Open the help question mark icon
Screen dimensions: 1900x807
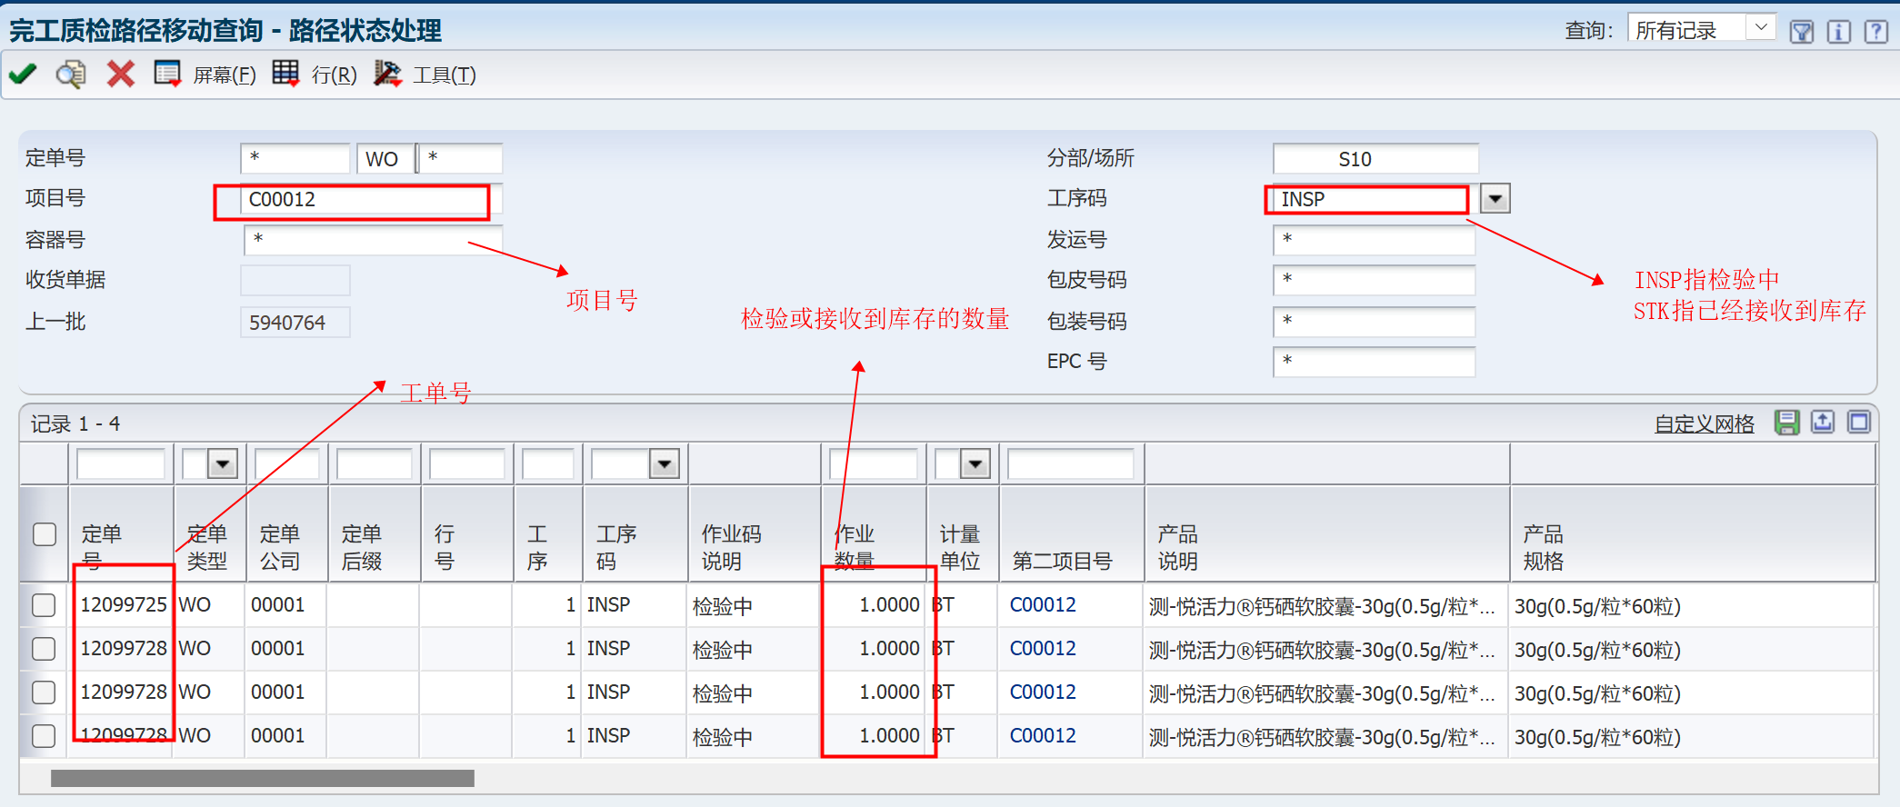click(1875, 32)
